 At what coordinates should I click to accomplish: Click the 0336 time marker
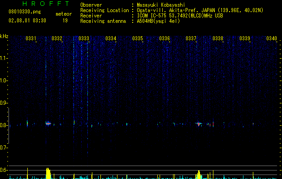click(165, 38)
